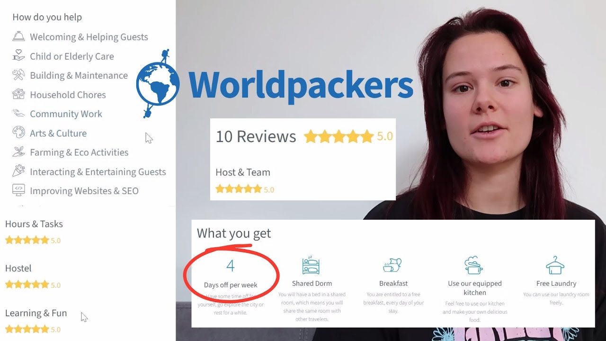Image resolution: width=606 pixels, height=341 pixels.
Task: Click the Host & Team label
Action: 243,172
